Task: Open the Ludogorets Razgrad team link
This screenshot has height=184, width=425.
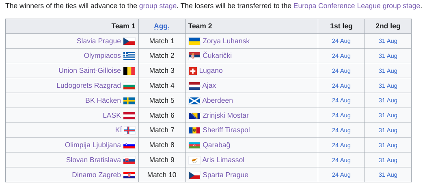Action: pos(88,85)
